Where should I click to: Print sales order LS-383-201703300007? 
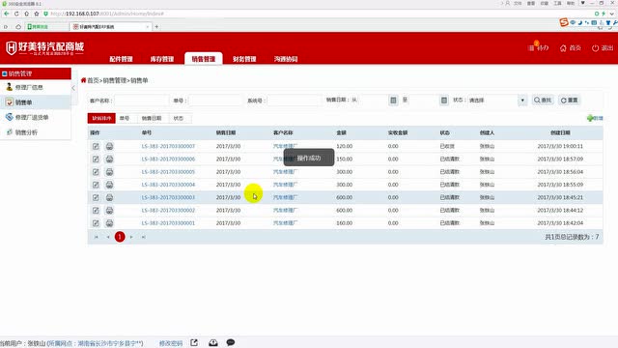[x=109, y=146]
